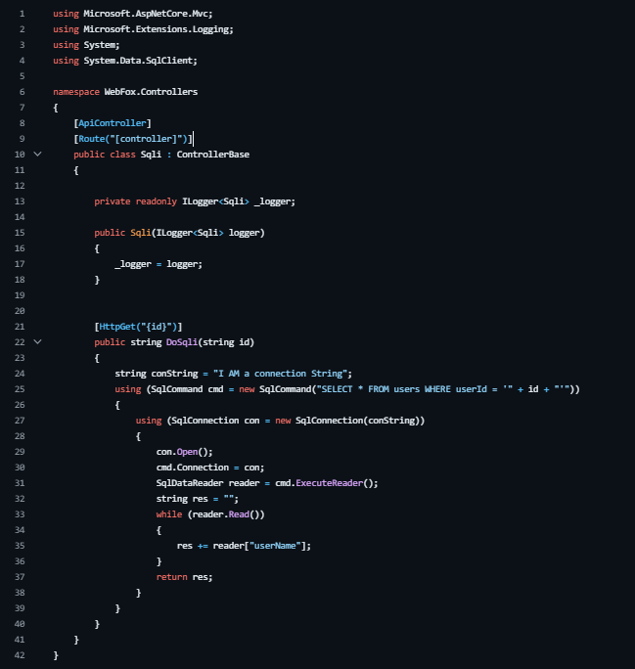635x669 pixels.
Task: Click Microsoft.Extensions.Logging using directive
Action: tap(143, 29)
